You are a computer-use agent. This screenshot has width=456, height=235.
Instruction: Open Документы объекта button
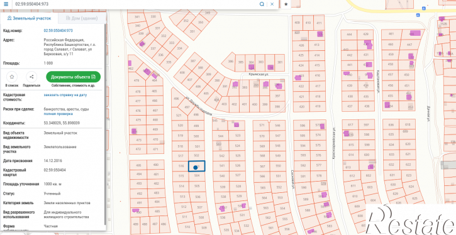[x=74, y=77]
